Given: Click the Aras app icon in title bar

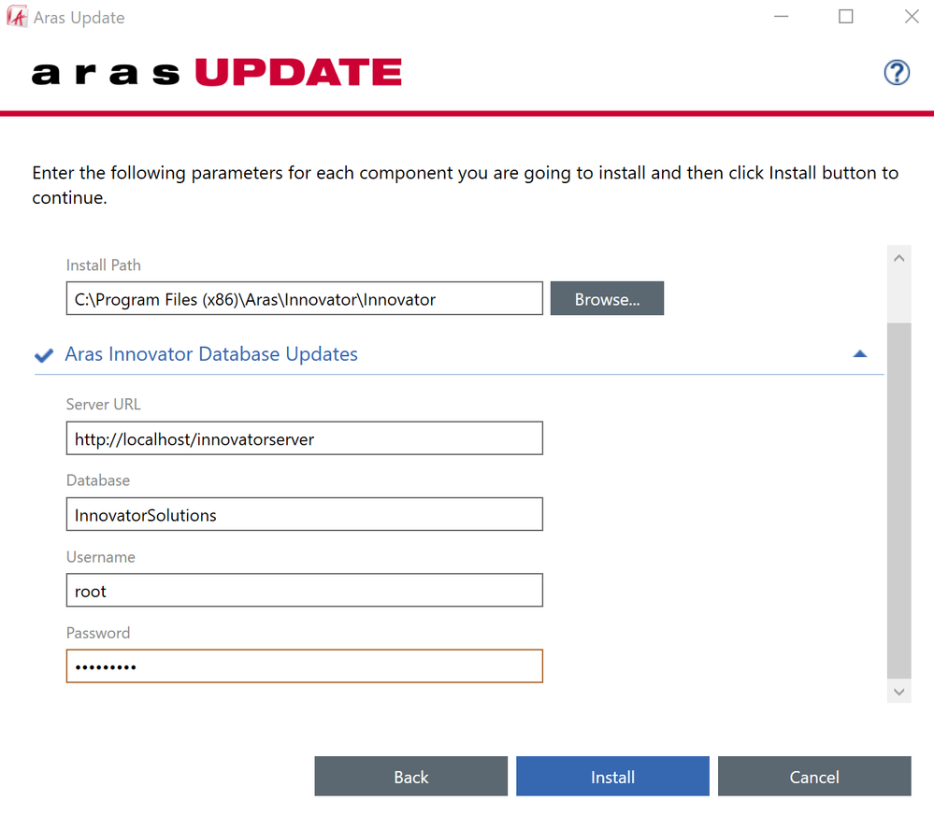Looking at the screenshot, I should [17, 17].
